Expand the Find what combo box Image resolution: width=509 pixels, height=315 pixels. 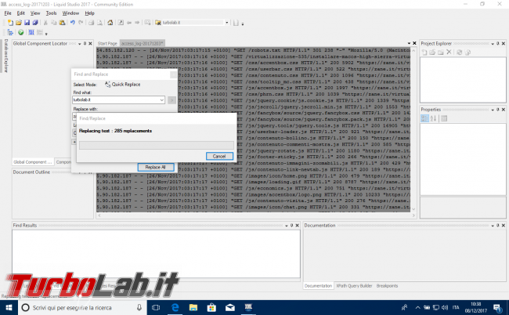(161, 100)
